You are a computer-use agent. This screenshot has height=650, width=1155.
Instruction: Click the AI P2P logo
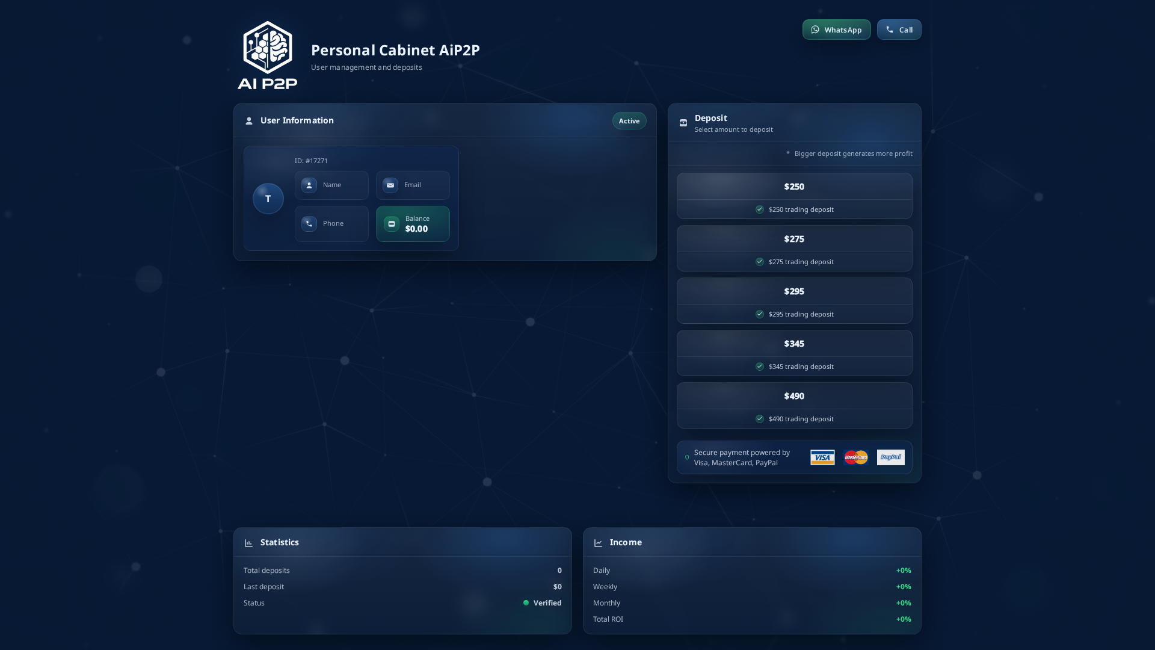268,55
